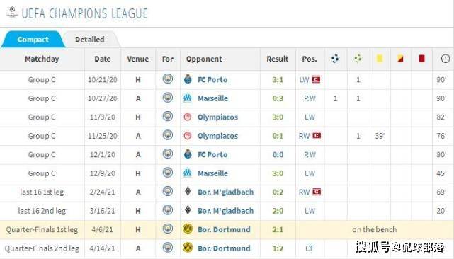Image resolution: width=454 pixels, height=259 pixels.
Task: Open the 3:1 result against FC Porto
Action: 278,79
